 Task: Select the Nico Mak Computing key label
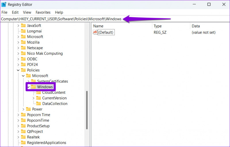[45, 54]
